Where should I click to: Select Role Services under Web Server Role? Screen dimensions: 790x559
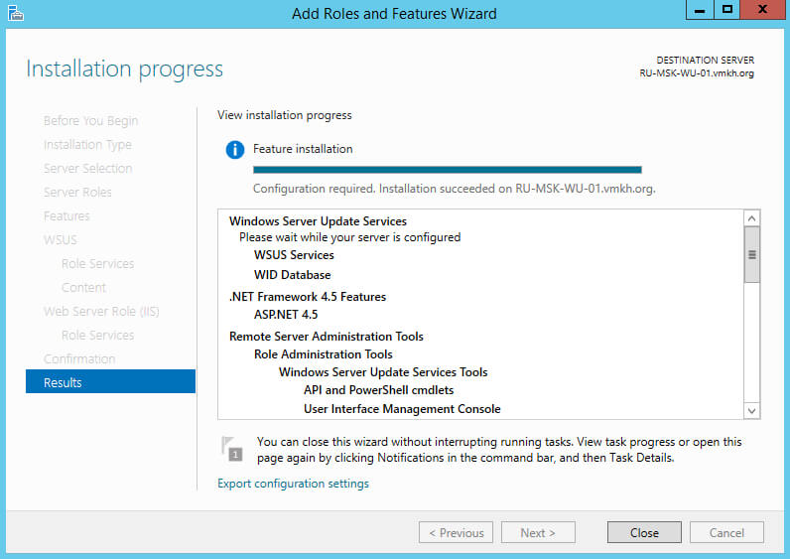pyautogui.click(x=97, y=336)
